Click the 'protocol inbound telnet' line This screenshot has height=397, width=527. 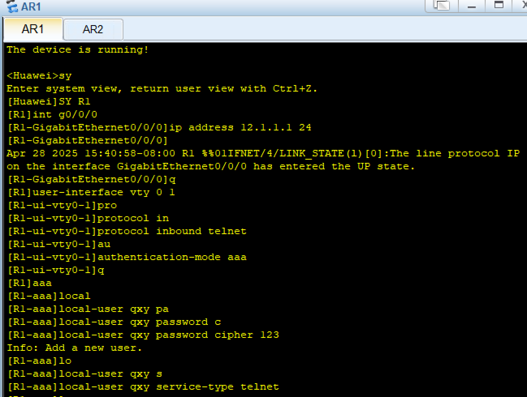point(127,231)
